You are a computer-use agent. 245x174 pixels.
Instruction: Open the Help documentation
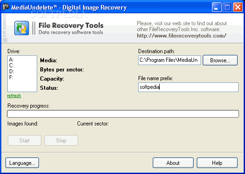coord(217,163)
